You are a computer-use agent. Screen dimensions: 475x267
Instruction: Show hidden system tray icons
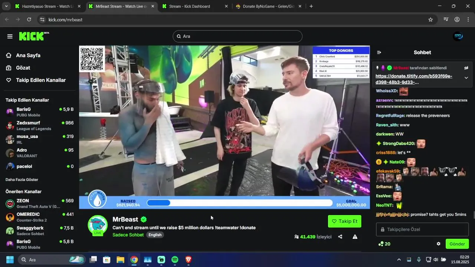click(x=399, y=260)
